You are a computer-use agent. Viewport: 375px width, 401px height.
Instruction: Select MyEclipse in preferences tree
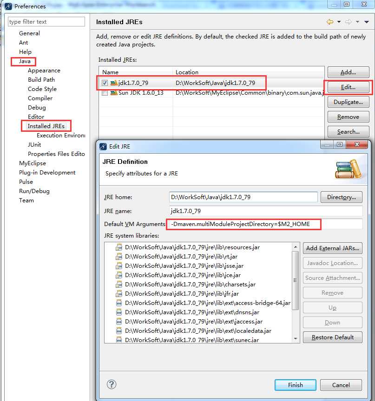click(x=33, y=163)
